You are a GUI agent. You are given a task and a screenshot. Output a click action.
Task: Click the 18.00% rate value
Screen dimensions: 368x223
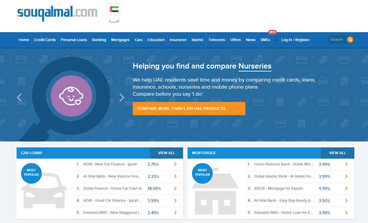[x=154, y=188]
